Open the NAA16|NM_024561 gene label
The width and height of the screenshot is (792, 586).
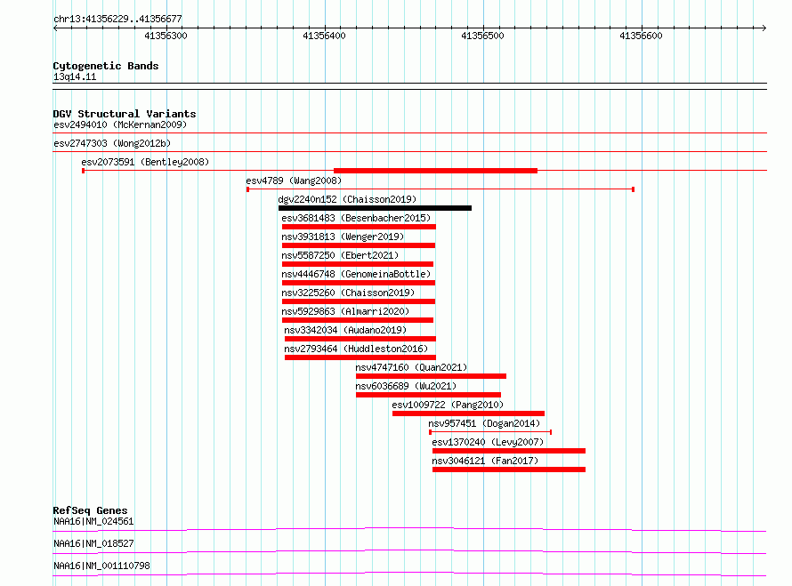pyautogui.click(x=93, y=521)
